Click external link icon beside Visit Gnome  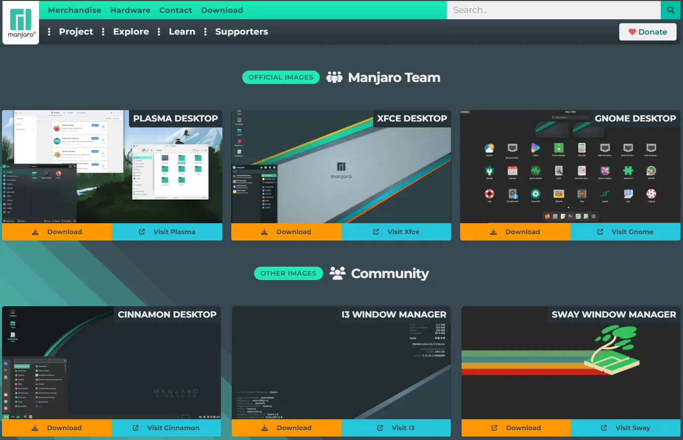coord(600,232)
